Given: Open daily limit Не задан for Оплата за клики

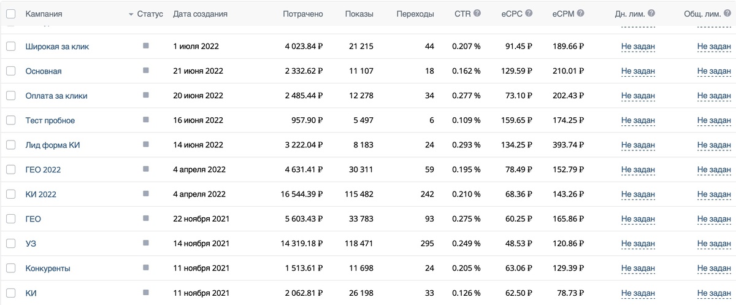Looking at the screenshot, I should tap(638, 96).
